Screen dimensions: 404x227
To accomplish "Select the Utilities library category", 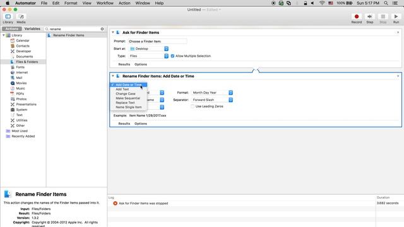I will 21,120.
